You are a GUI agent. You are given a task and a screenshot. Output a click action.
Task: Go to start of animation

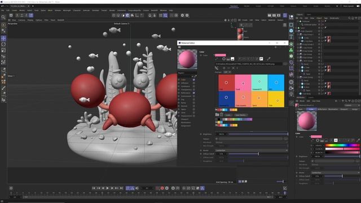point(94,188)
